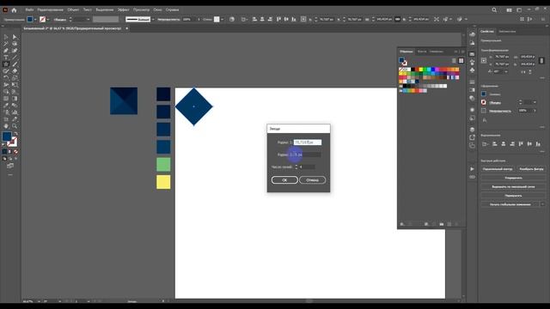Click the Home icon
The width and height of the screenshot is (550, 309).
14,9
